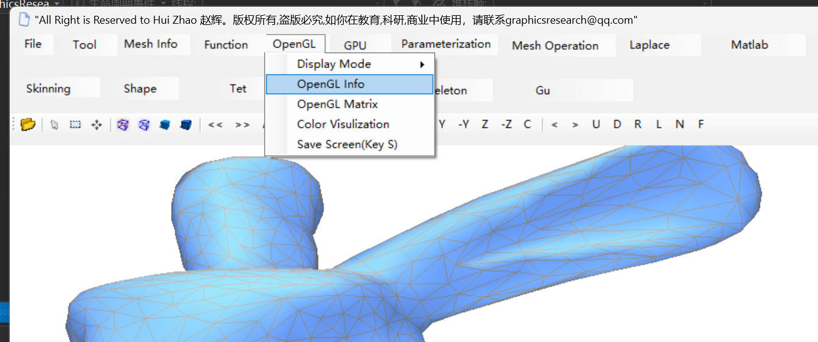Select the dashed rectangle selection tool
The image size is (818, 342).
(x=75, y=125)
